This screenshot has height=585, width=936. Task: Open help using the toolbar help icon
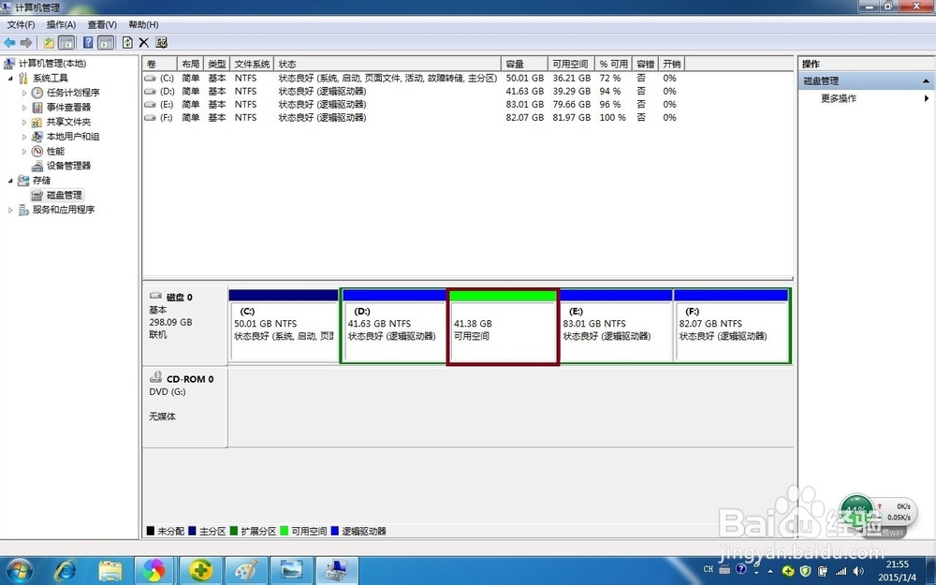89,42
